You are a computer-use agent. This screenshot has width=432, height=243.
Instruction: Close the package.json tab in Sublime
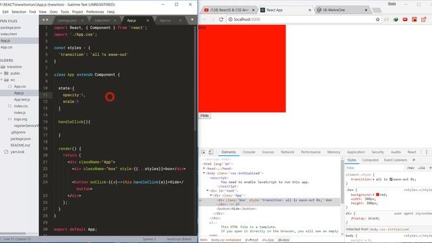point(82,20)
